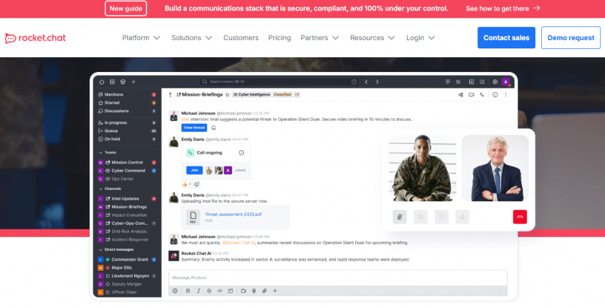Screen dimensions: 605x308
Task: Toggle microphone mute in call widget
Action: (399, 217)
